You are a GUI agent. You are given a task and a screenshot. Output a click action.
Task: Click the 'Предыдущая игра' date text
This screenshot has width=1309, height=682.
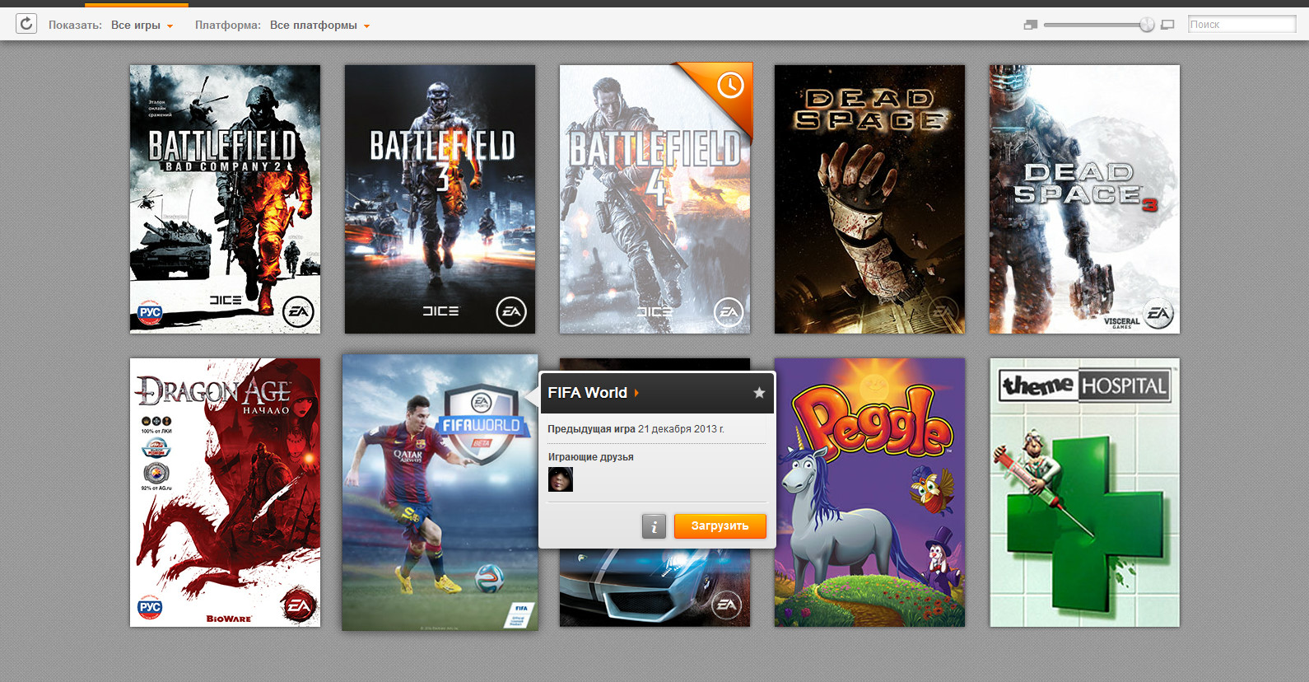(636, 429)
